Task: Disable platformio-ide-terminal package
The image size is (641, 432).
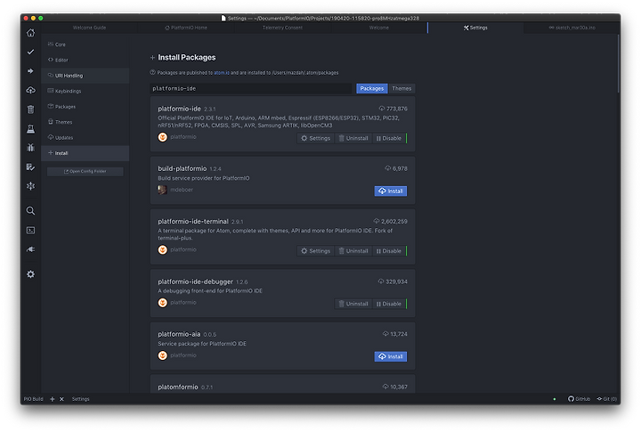Action: [x=389, y=251]
